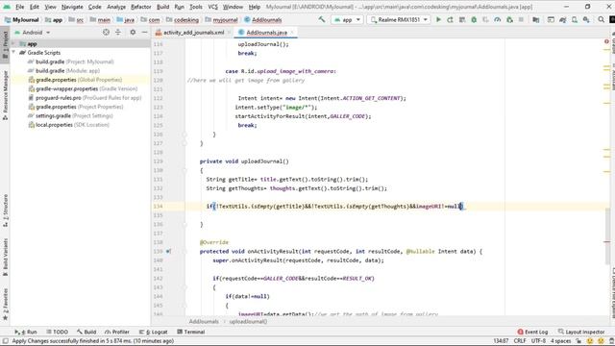Open Project panel gear settings
Viewport: 615px width, 346px height.
[133, 32]
